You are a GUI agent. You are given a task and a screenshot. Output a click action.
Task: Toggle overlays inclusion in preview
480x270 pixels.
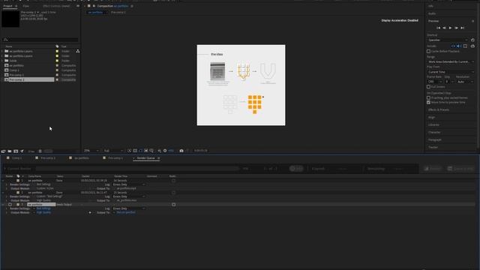coord(465,46)
